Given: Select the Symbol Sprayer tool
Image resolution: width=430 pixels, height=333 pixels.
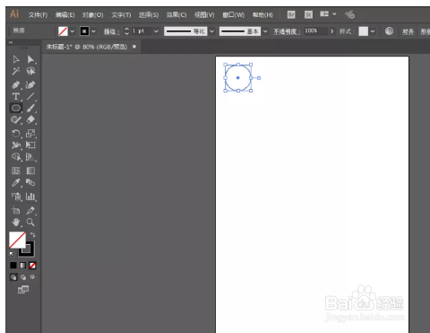Looking at the screenshot, I should pyautogui.click(x=16, y=197).
